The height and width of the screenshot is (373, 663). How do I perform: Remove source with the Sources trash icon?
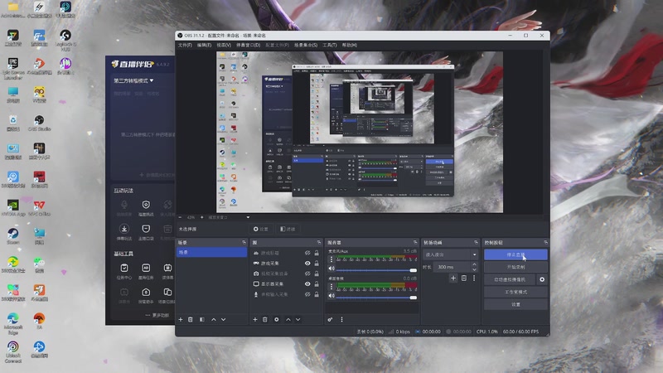pos(265,320)
